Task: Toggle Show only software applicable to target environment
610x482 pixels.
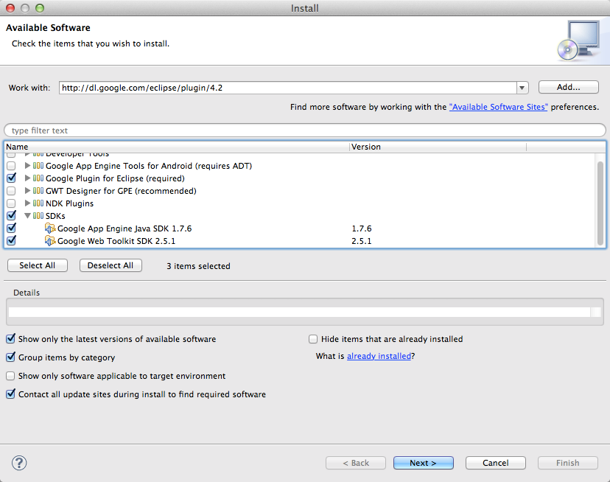Action: coord(11,376)
